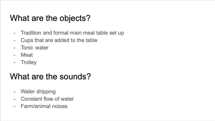Viewport: 215px width, 121px height.
Task: Click the dash before "Trolley"
Action: click(x=15, y=62)
